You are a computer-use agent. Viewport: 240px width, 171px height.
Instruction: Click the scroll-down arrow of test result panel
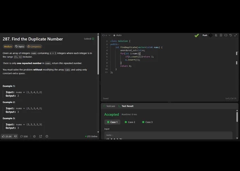237,138
